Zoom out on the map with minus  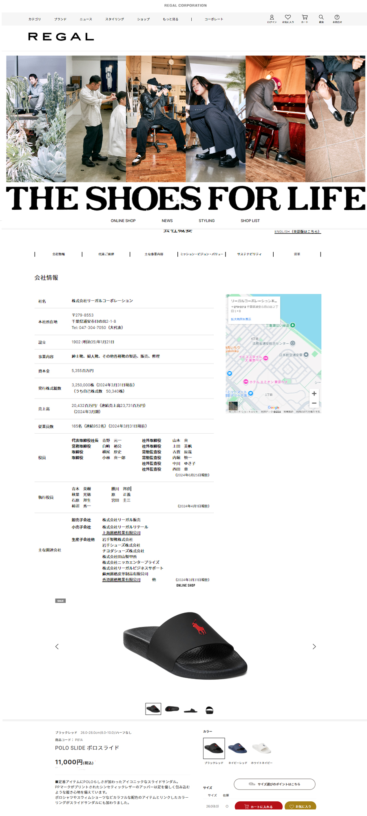point(314,403)
